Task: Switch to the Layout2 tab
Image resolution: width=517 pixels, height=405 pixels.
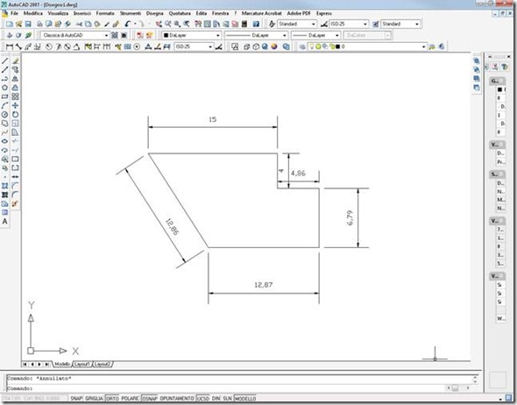Action: click(x=103, y=364)
